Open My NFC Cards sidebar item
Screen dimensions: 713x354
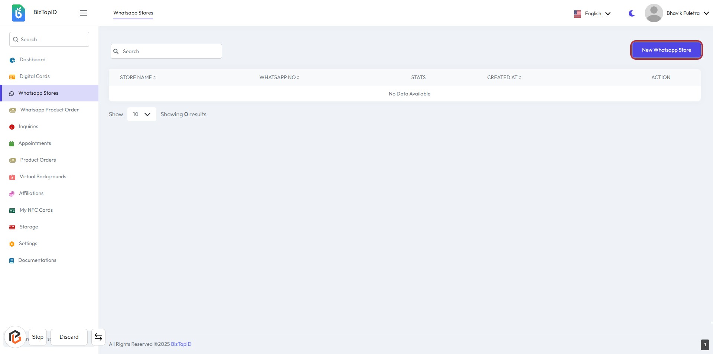click(x=36, y=210)
